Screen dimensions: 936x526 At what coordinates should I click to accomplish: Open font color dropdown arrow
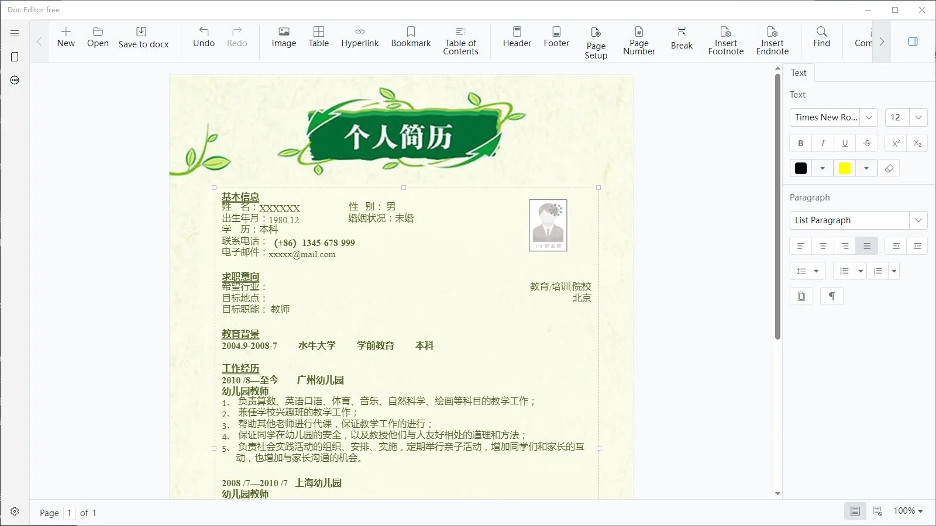tap(823, 168)
